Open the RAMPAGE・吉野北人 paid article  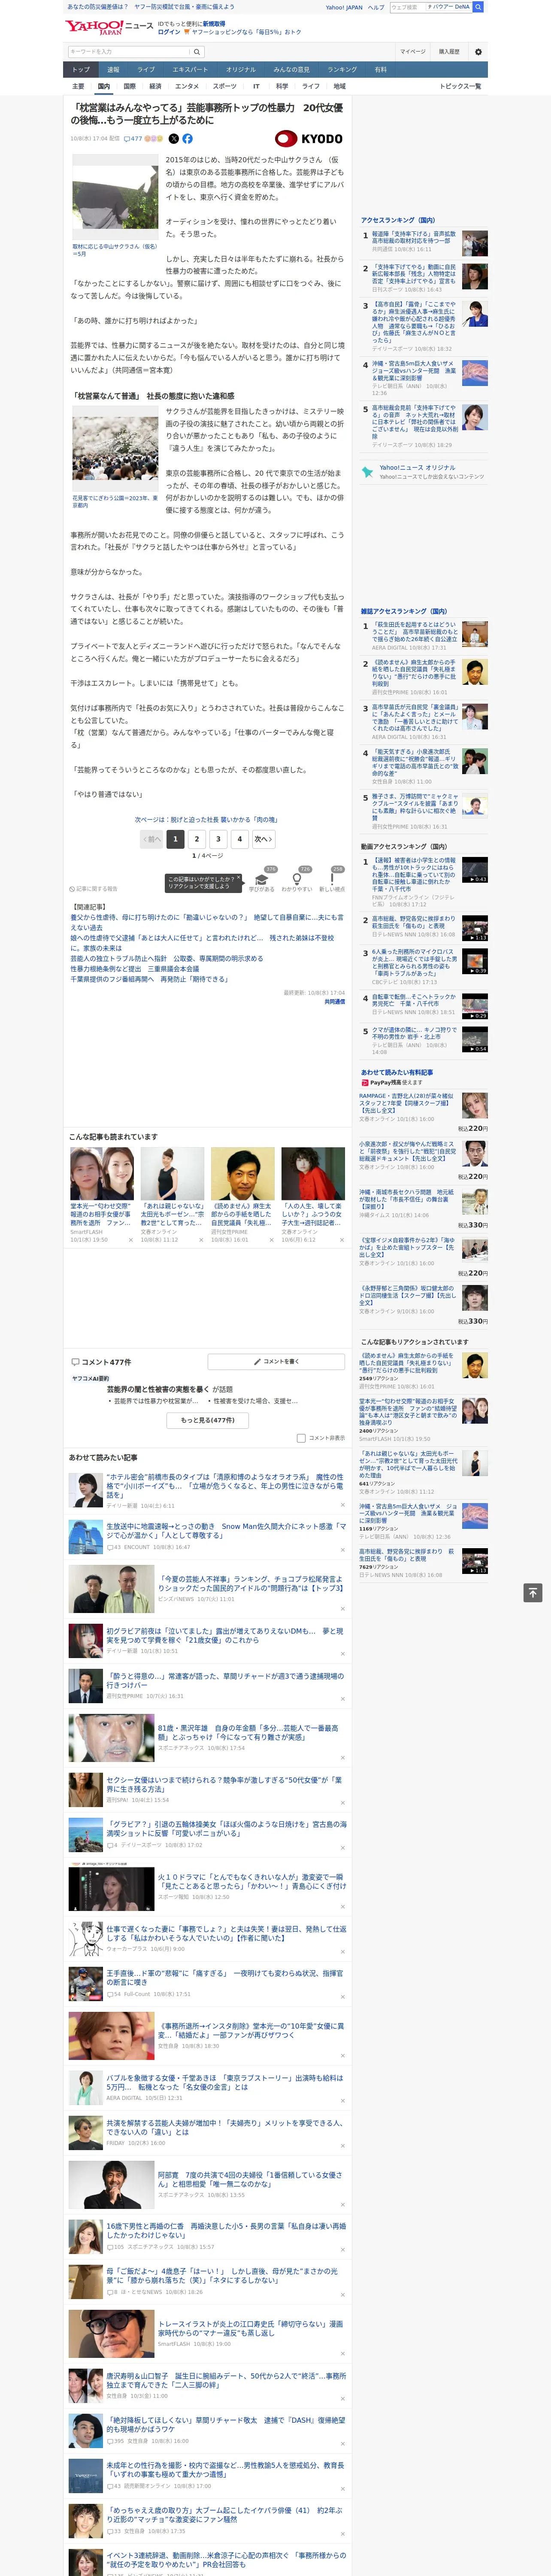[407, 1103]
